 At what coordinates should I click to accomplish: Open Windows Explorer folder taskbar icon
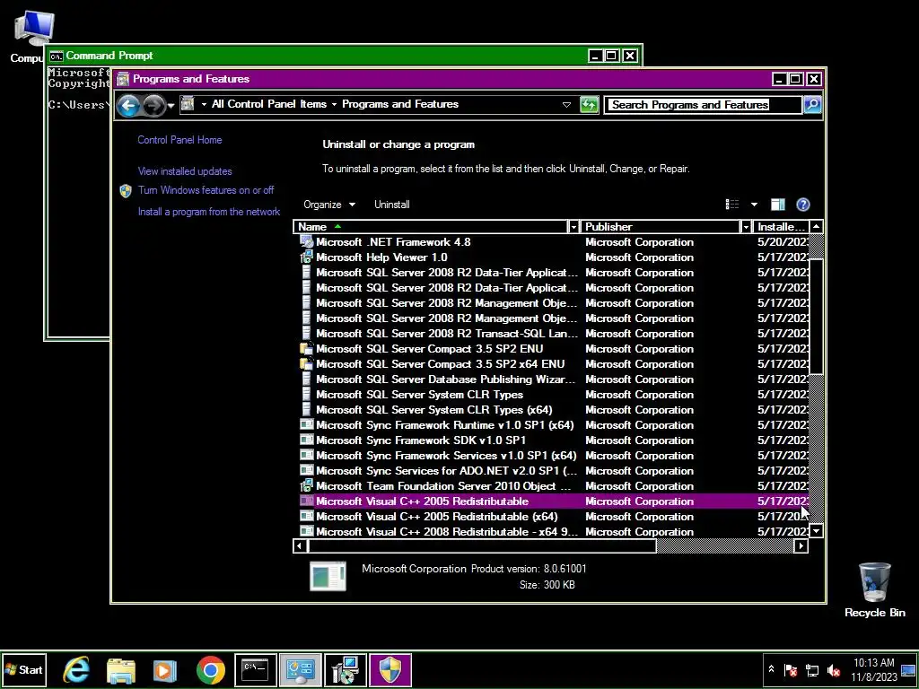[121, 670]
